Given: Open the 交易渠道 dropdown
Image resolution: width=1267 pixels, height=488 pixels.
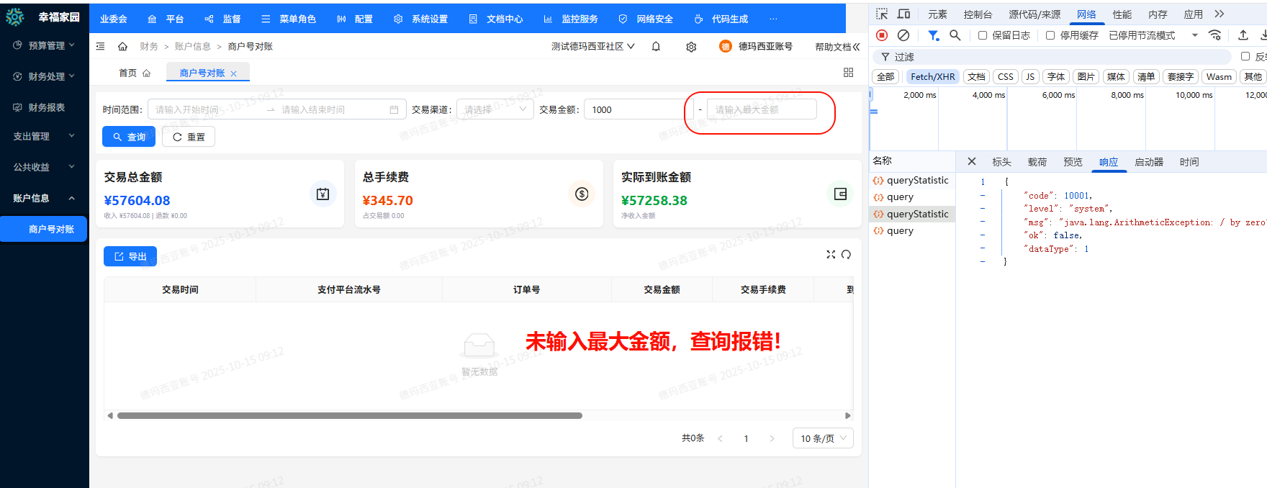Looking at the screenshot, I should click(495, 109).
